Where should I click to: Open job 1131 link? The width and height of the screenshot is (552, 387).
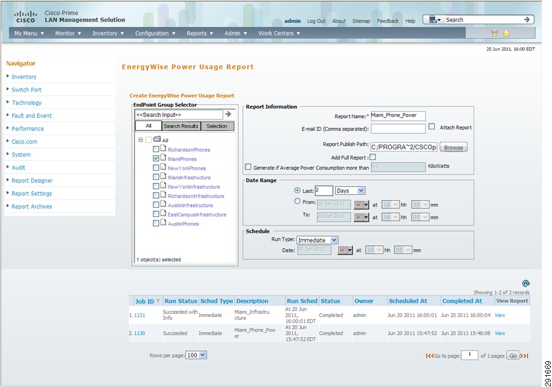pyautogui.click(x=139, y=315)
